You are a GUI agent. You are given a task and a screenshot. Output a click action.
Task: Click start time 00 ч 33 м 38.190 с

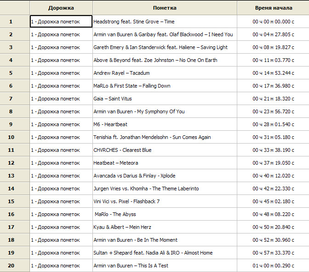pos(273,150)
